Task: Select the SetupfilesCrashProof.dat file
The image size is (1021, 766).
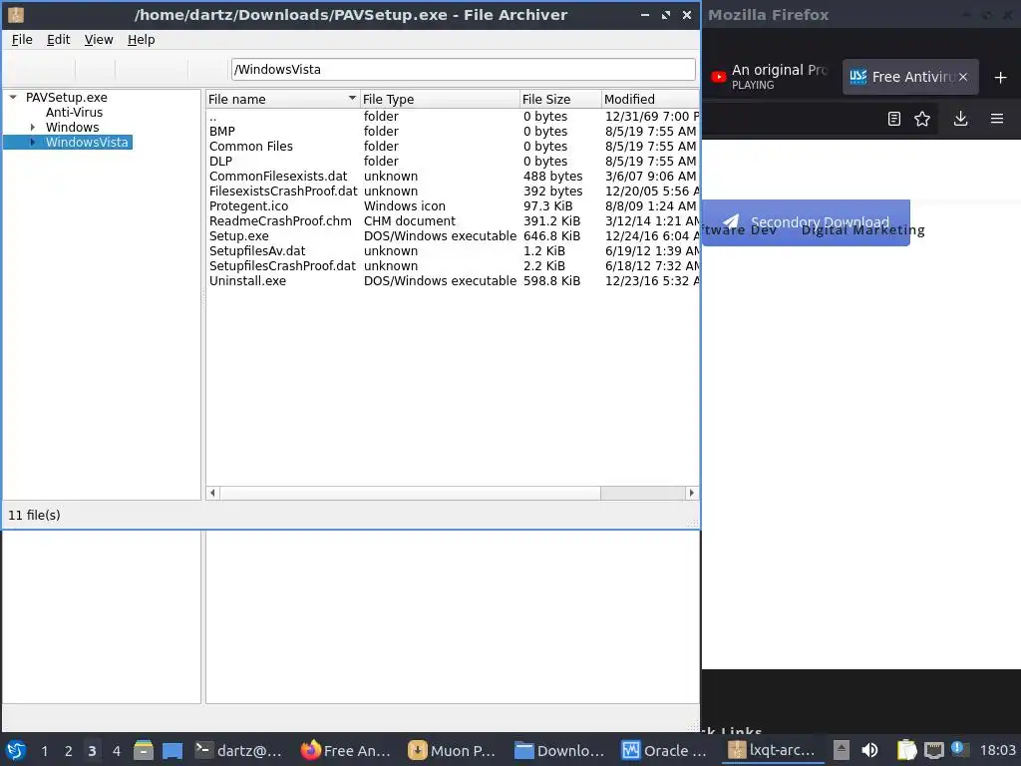Action: tap(453, 265)
